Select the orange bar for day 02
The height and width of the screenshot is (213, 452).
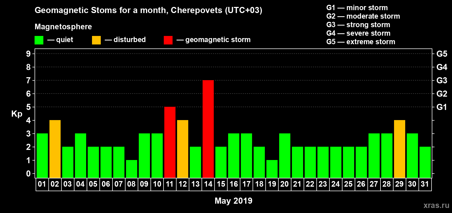(55, 149)
